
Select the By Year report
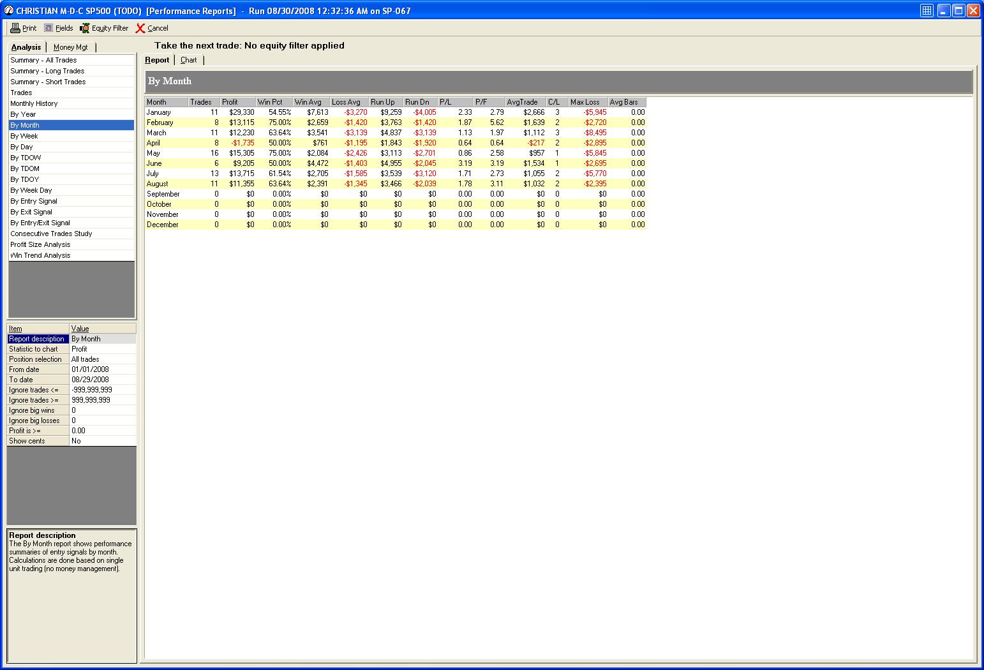pos(71,114)
